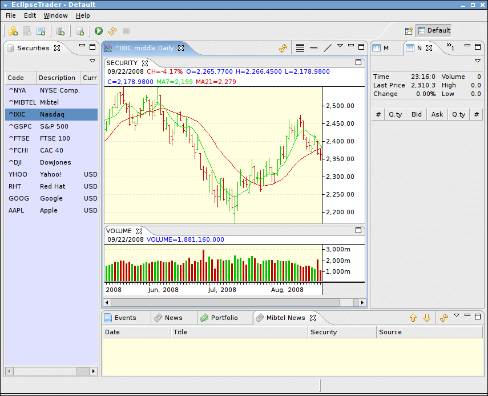Switch to the Events tab
This screenshot has width=488, height=396.
pos(125,318)
